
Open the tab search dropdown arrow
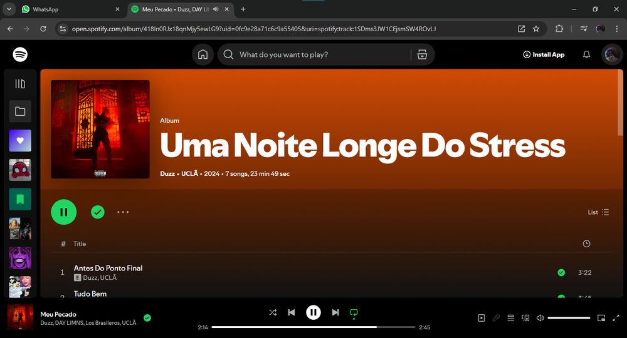tap(9, 9)
